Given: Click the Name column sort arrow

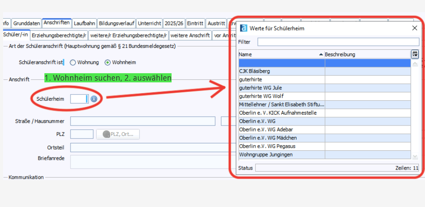Looking at the screenshot, I should [321, 54].
